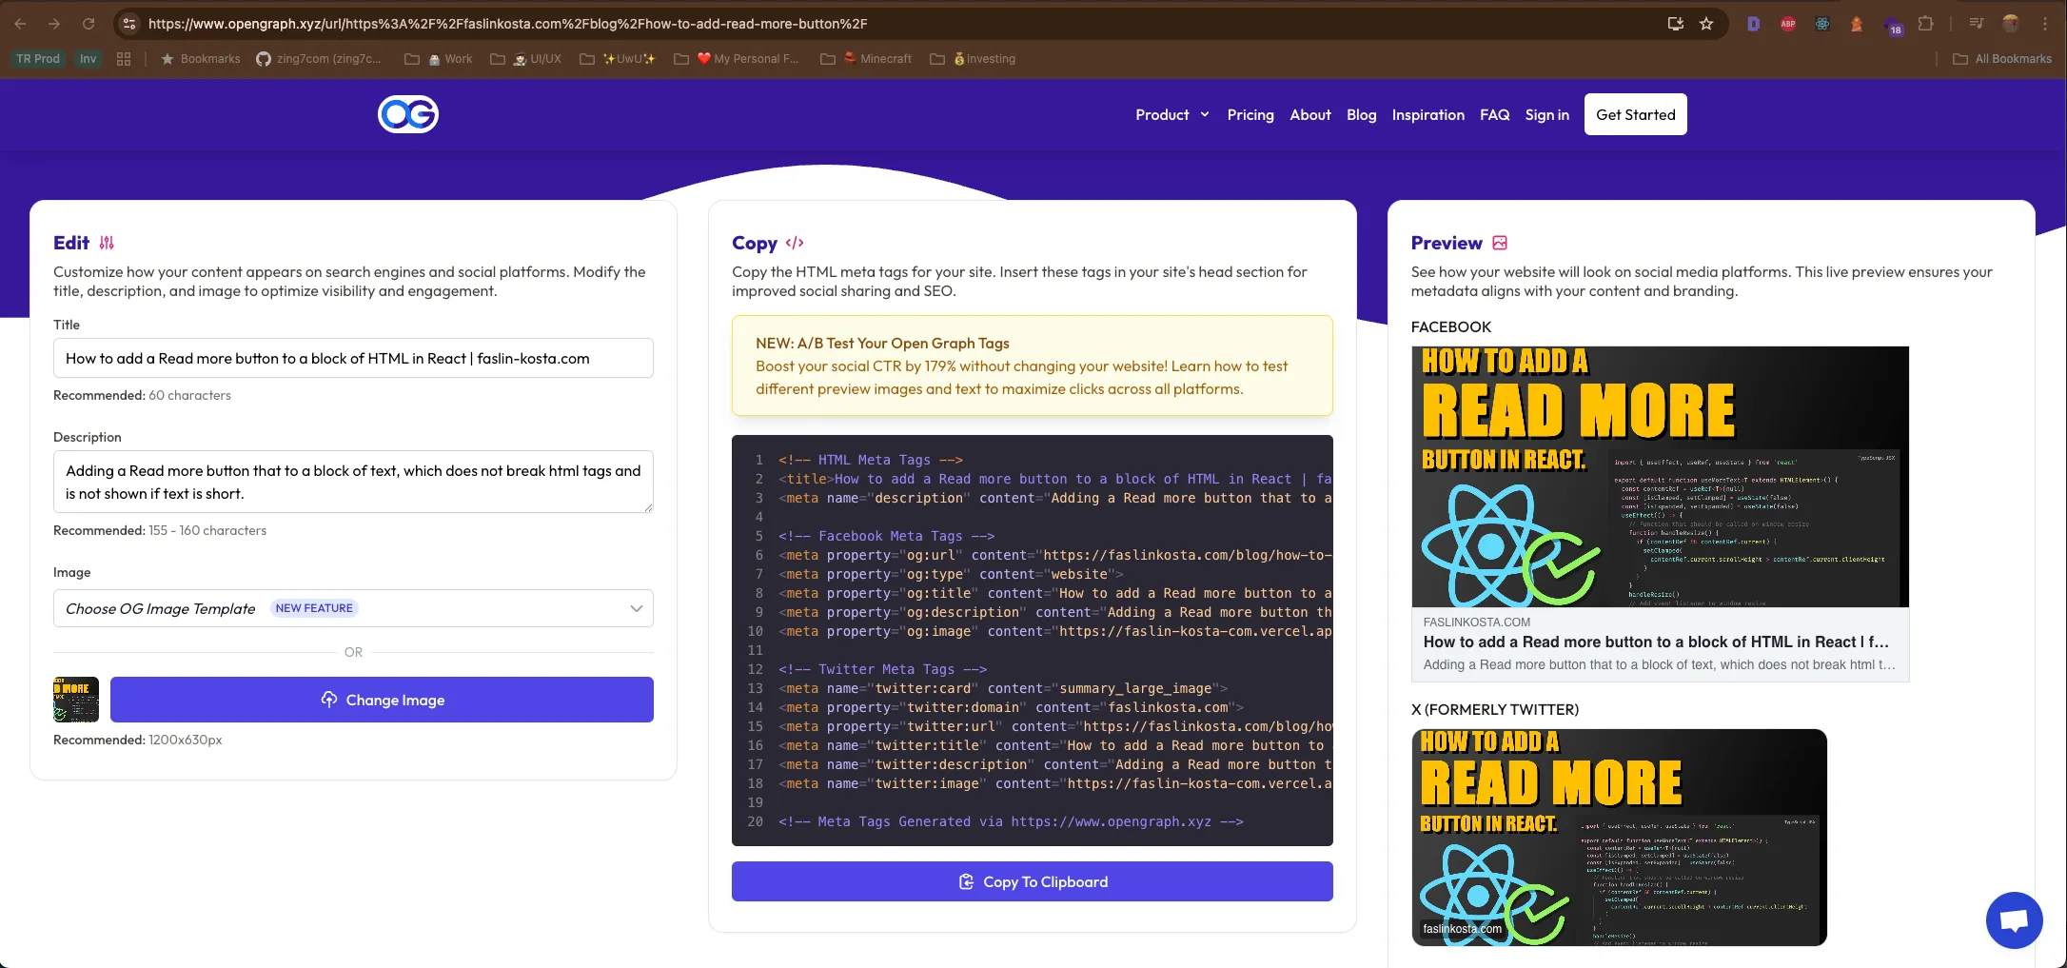Image resolution: width=2067 pixels, height=968 pixels.
Task: Open the Minecraft bookmarks folder
Action: tap(866, 59)
